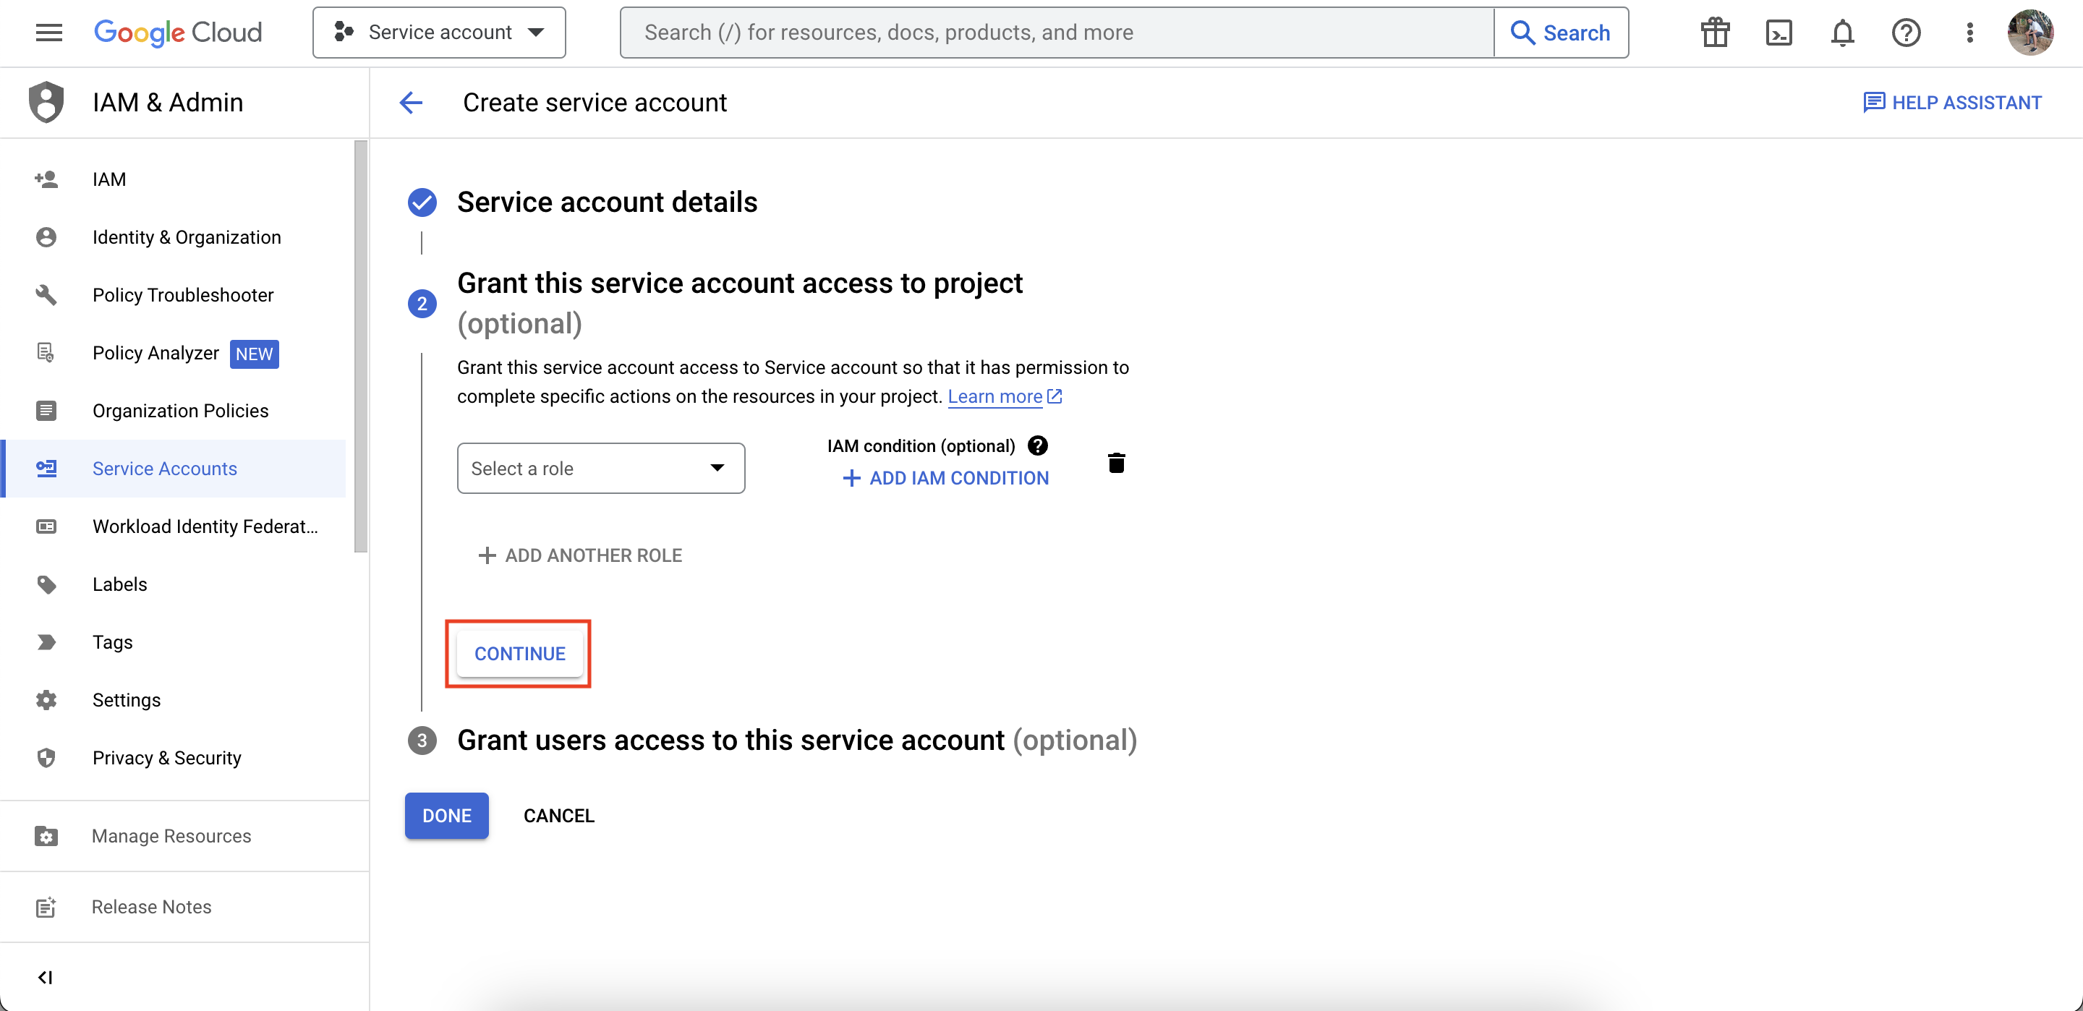Expand step 3 Grant users access

click(796, 740)
